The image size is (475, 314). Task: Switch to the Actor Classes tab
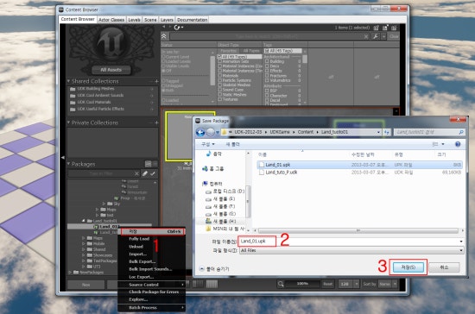coord(111,20)
